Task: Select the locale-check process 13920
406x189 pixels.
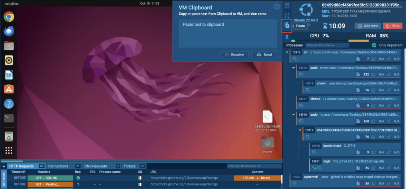Action: pos(355,149)
